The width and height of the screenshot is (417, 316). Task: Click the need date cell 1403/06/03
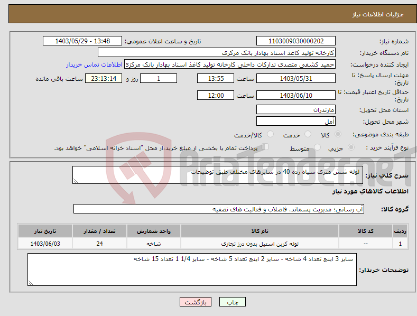[45, 244]
